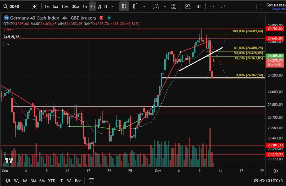Open the indicators menu icon

(156, 6)
